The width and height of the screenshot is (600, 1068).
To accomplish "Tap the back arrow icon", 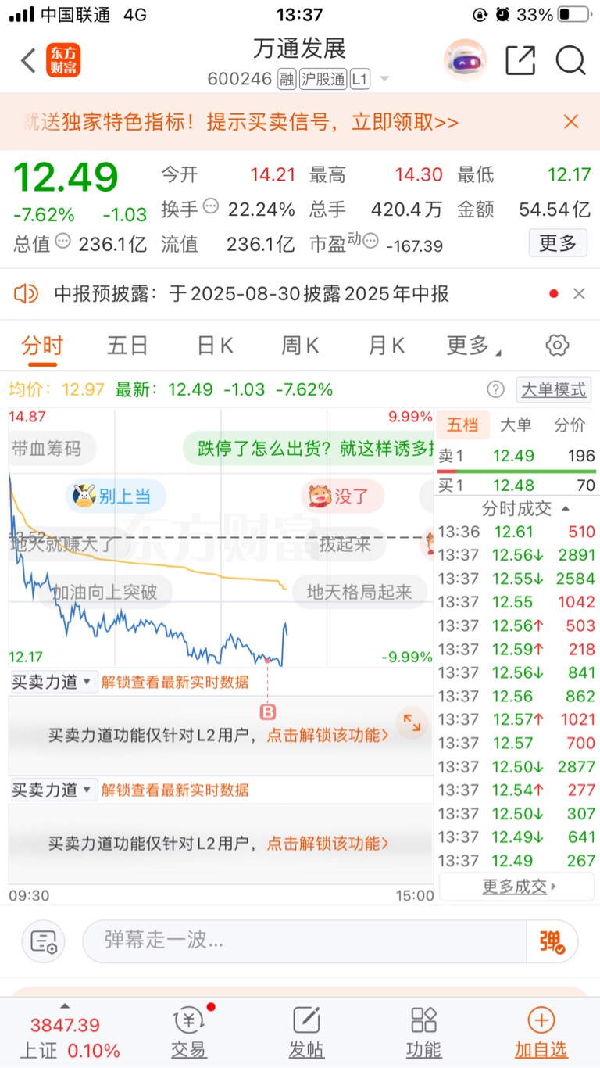I will pos(29,61).
